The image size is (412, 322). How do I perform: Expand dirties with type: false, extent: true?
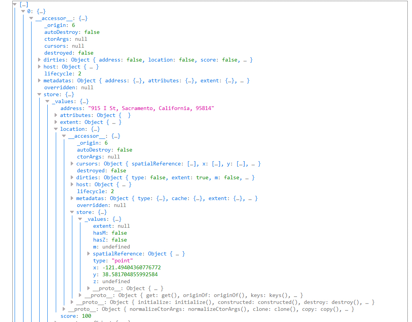(72, 177)
